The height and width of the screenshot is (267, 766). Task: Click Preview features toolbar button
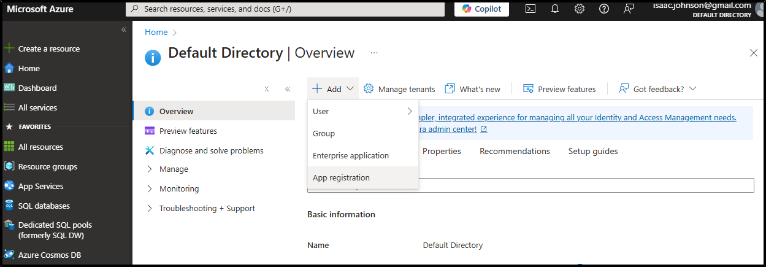pyautogui.click(x=559, y=89)
